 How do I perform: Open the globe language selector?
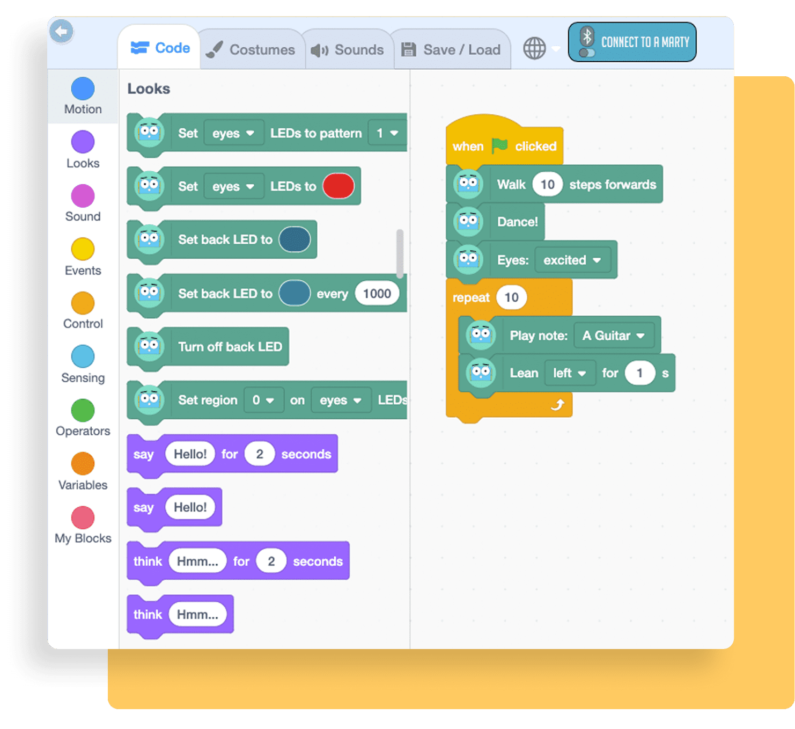pyautogui.click(x=535, y=49)
